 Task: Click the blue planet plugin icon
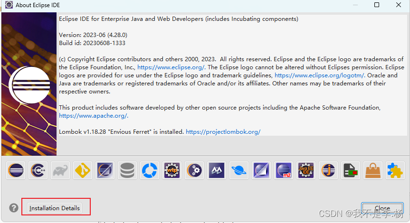[238, 170]
